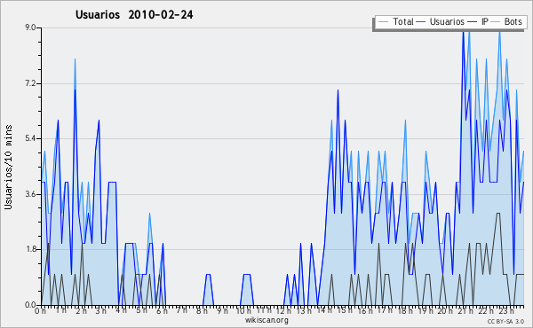This screenshot has width=533, height=328.
Task: Click the y-axis value 9.0
Action: [31, 27]
